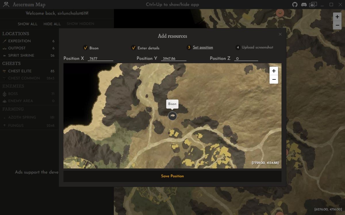Select the Expedition icon in locations

5,41
